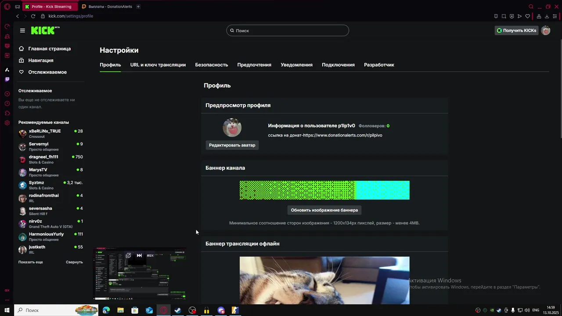
Task: Open the Разработчик settings tab
Action: 379,65
